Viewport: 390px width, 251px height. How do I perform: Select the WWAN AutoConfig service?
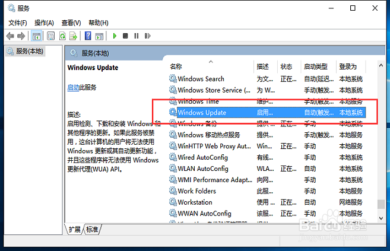point(267,213)
